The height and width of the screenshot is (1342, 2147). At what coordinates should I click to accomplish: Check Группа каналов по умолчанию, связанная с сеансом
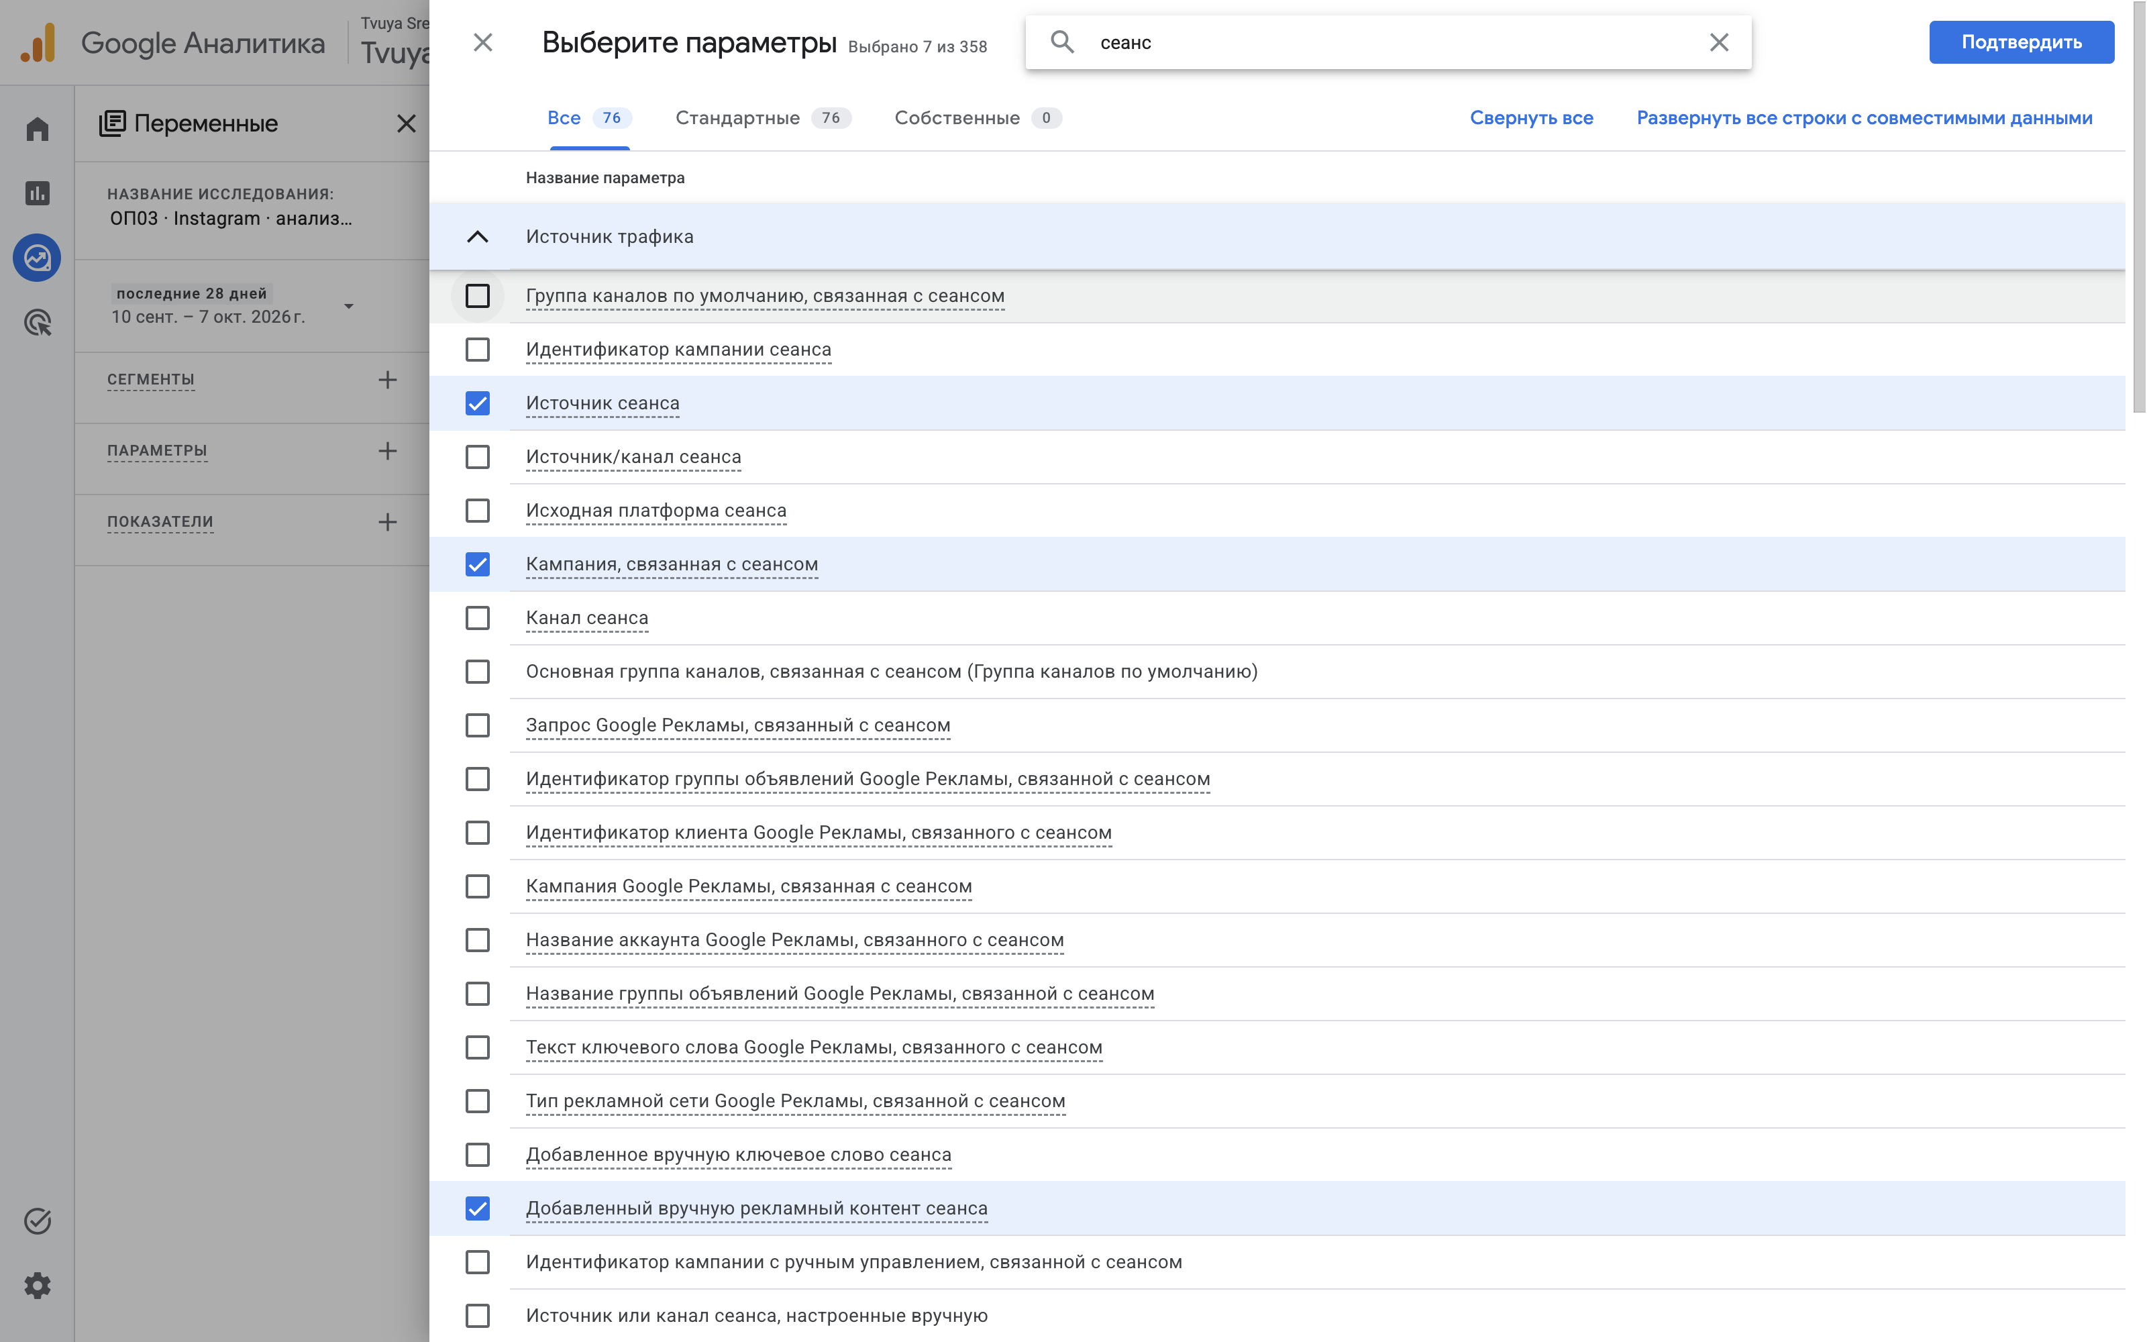click(477, 295)
